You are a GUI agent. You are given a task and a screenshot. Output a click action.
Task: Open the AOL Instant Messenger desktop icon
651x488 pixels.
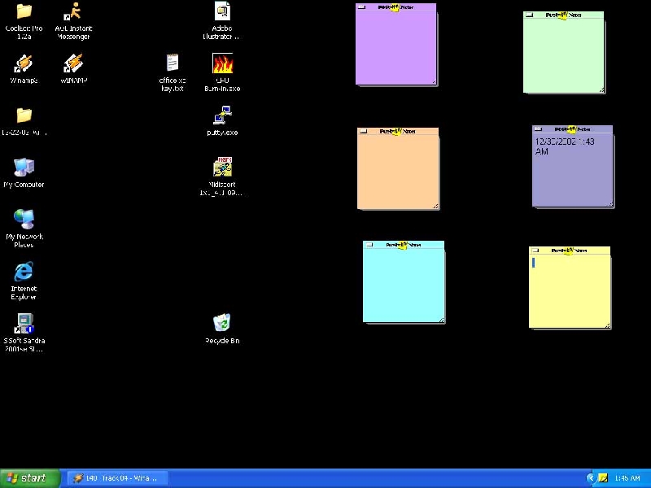(73, 13)
